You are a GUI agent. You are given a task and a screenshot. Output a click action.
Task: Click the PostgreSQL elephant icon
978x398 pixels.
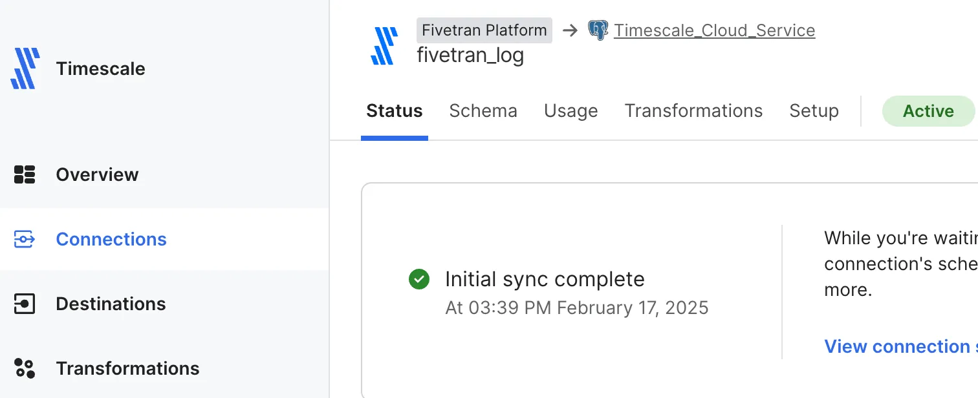[598, 30]
